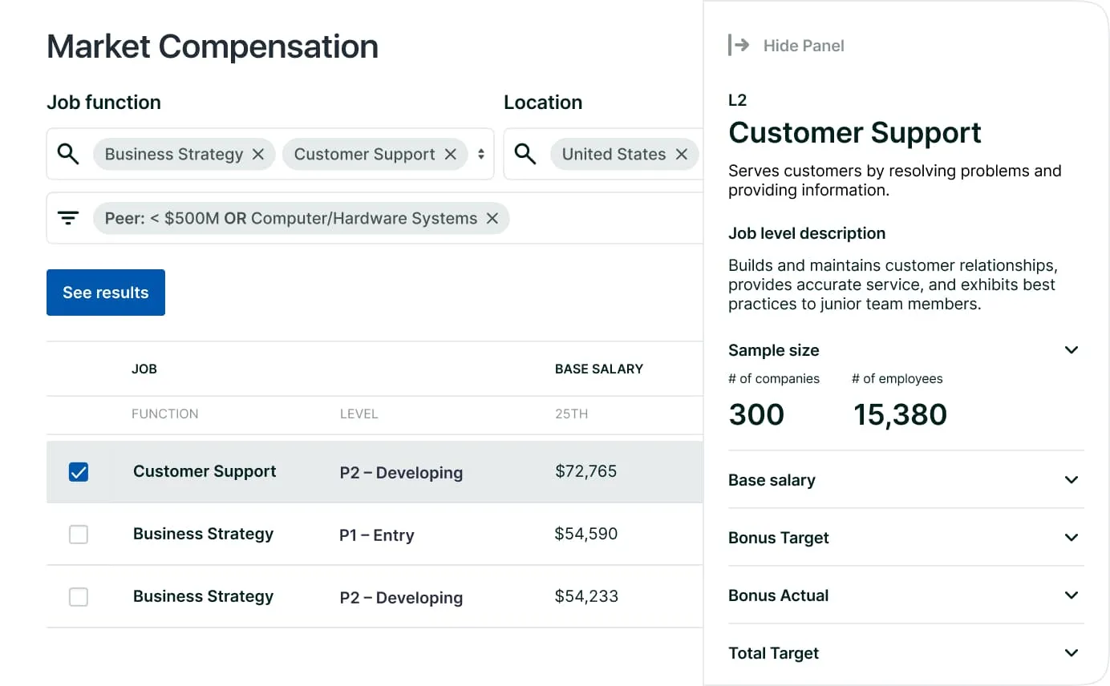The image size is (1110, 686).
Task: Check the Business Strategy P1 – Entry row
Action: 78,535
